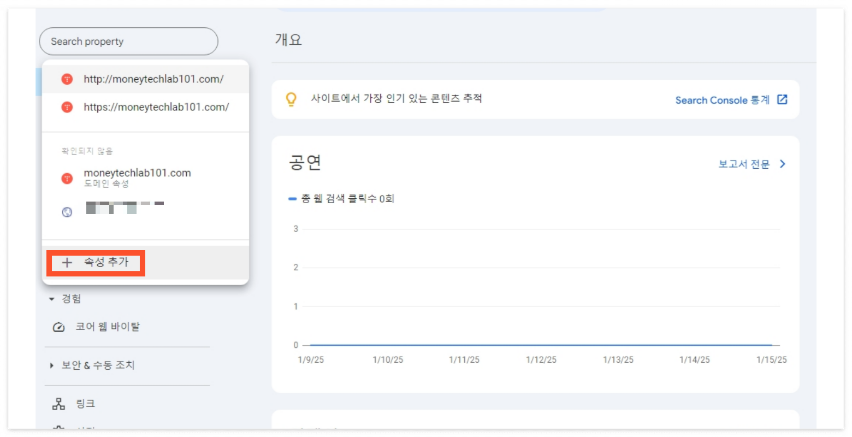
Task: Click 총 웹 검색 클릭수 0회 legend
Action: point(341,199)
